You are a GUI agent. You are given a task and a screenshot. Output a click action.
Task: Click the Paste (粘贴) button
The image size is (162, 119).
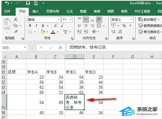coord(7,26)
